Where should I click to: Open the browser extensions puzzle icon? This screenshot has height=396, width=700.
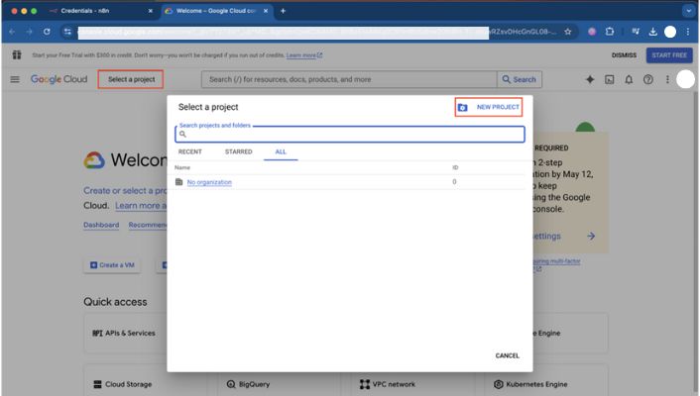tap(610, 32)
